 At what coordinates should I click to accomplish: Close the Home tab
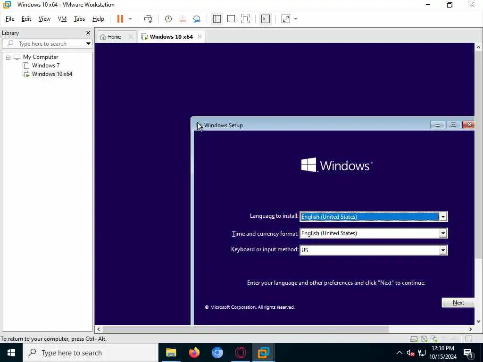[131, 37]
